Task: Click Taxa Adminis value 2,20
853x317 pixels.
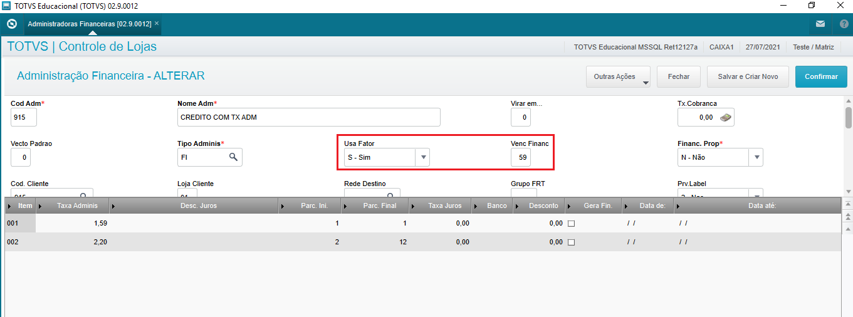Action: (x=100, y=242)
